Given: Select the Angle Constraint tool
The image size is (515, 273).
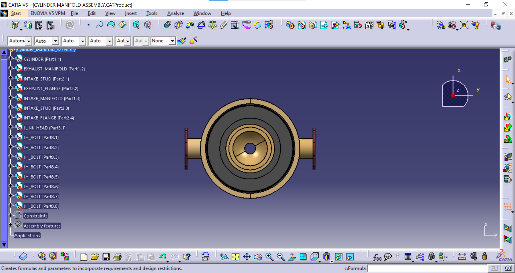Looking at the screenshot, I should (201, 25).
